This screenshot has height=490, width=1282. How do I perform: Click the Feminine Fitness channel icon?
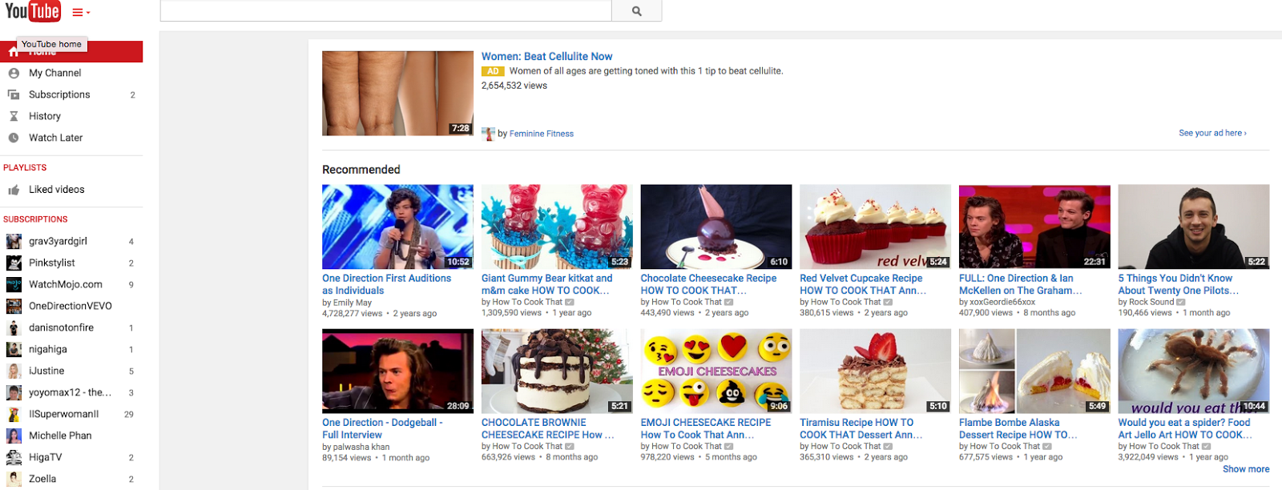(488, 134)
